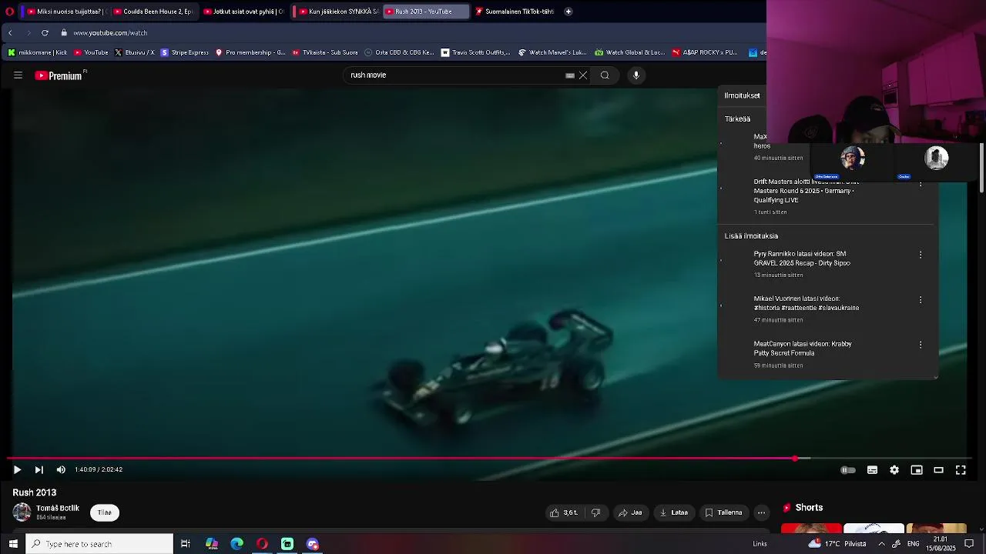
Task: Switch to 'Kun jääkiekon SYNKKÄ' tab
Action: point(338,12)
